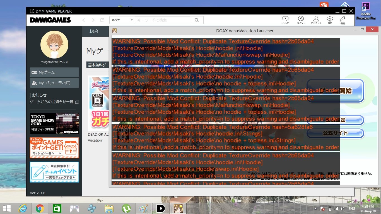This screenshot has height=214, width=381.
Task: Open ゲームからのお知らせ一覧 link
Action: (x=54, y=102)
